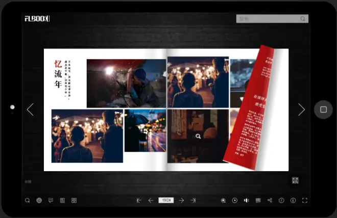The height and width of the screenshot is (218, 337).
Task: Toggle fullscreen mode
Action: tap(305, 200)
